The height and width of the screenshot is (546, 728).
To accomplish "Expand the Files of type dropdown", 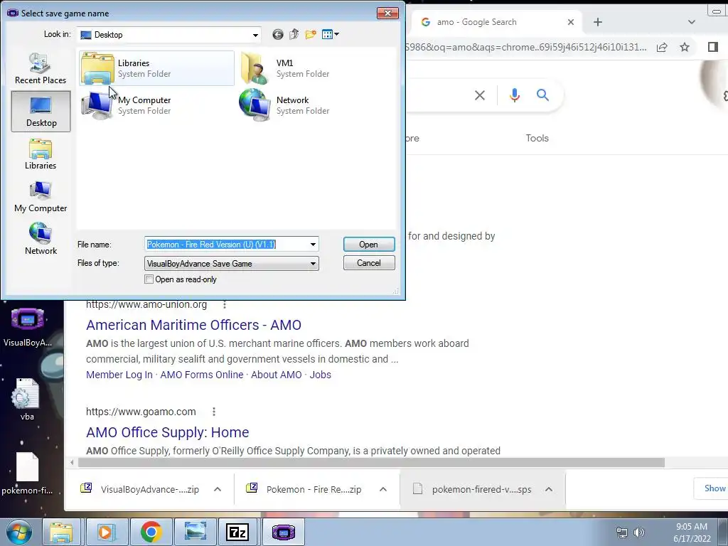I will point(313,264).
